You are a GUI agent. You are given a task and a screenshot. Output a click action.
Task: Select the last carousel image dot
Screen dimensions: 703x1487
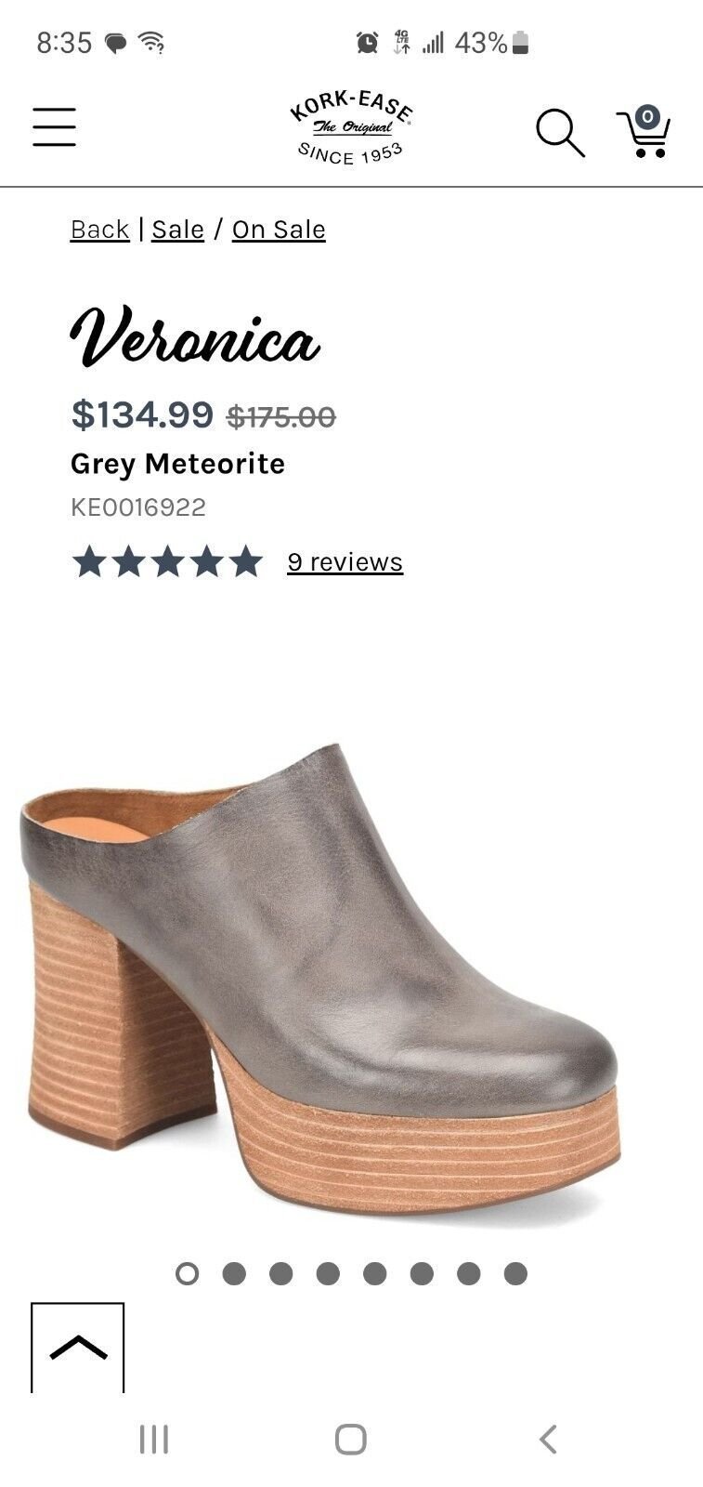tap(515, 1273)
